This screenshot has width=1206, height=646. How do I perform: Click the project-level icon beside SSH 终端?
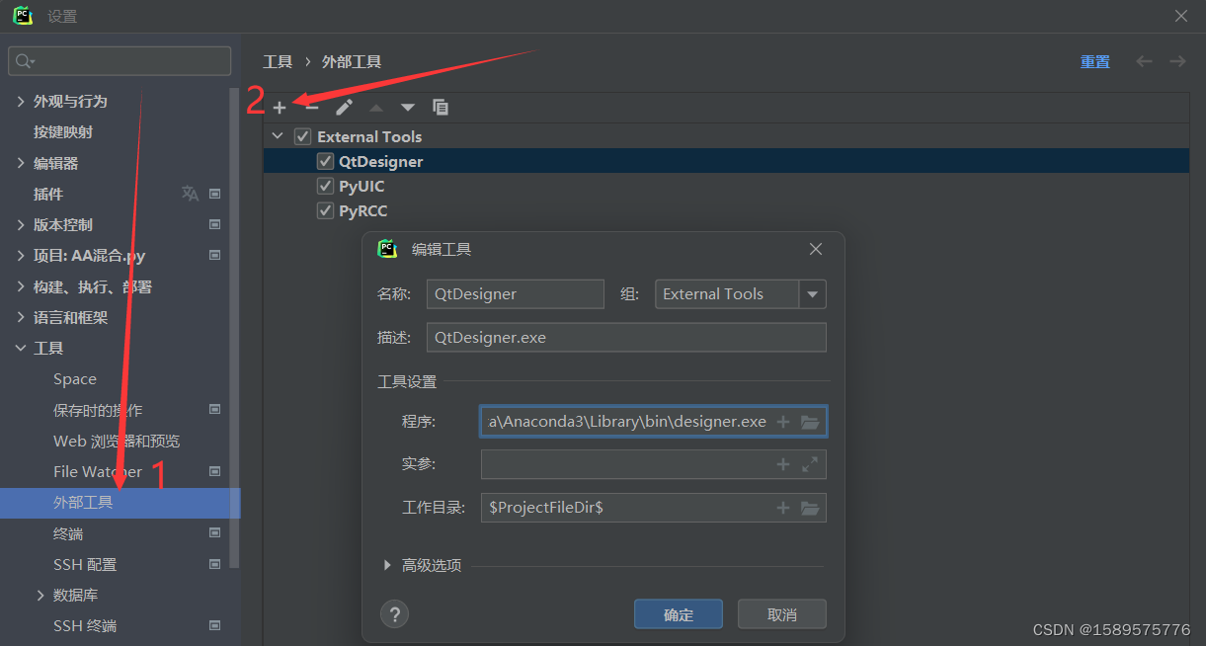(215, 625)
